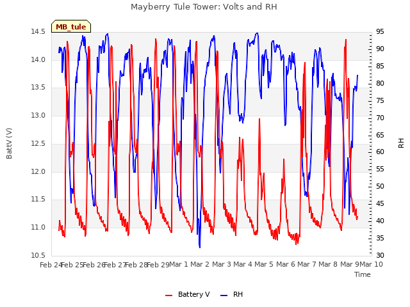The height and width of the screenshot is (307, 410).
Task: Select the 'Battery V' legend label
Action: [x=193, y=294]
